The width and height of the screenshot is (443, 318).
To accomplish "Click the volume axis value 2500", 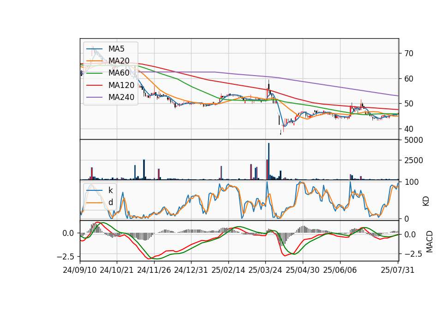I will pos(413,160).
